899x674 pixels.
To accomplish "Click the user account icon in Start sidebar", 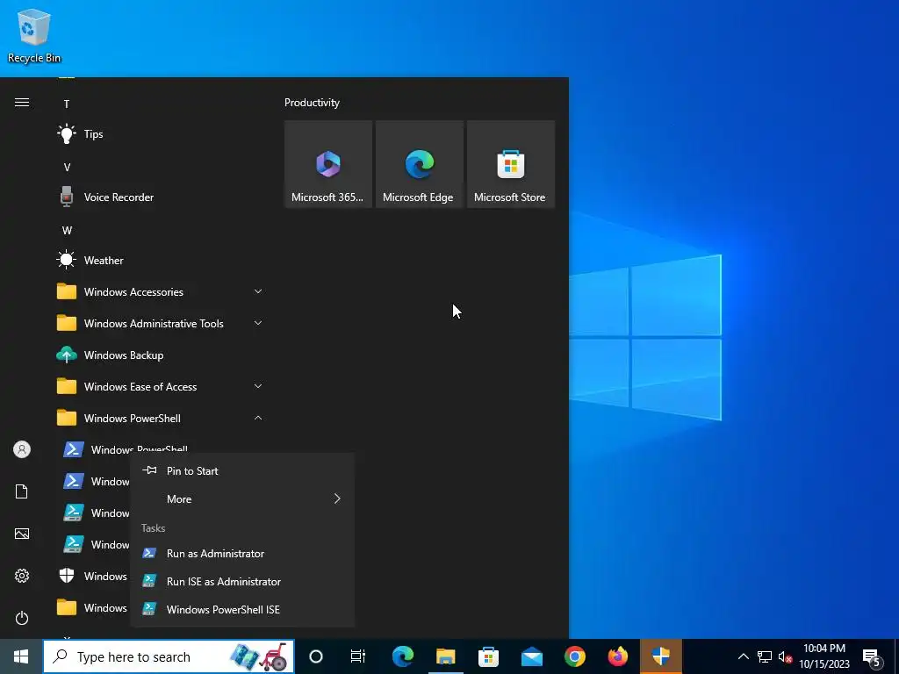I will 22,449.
